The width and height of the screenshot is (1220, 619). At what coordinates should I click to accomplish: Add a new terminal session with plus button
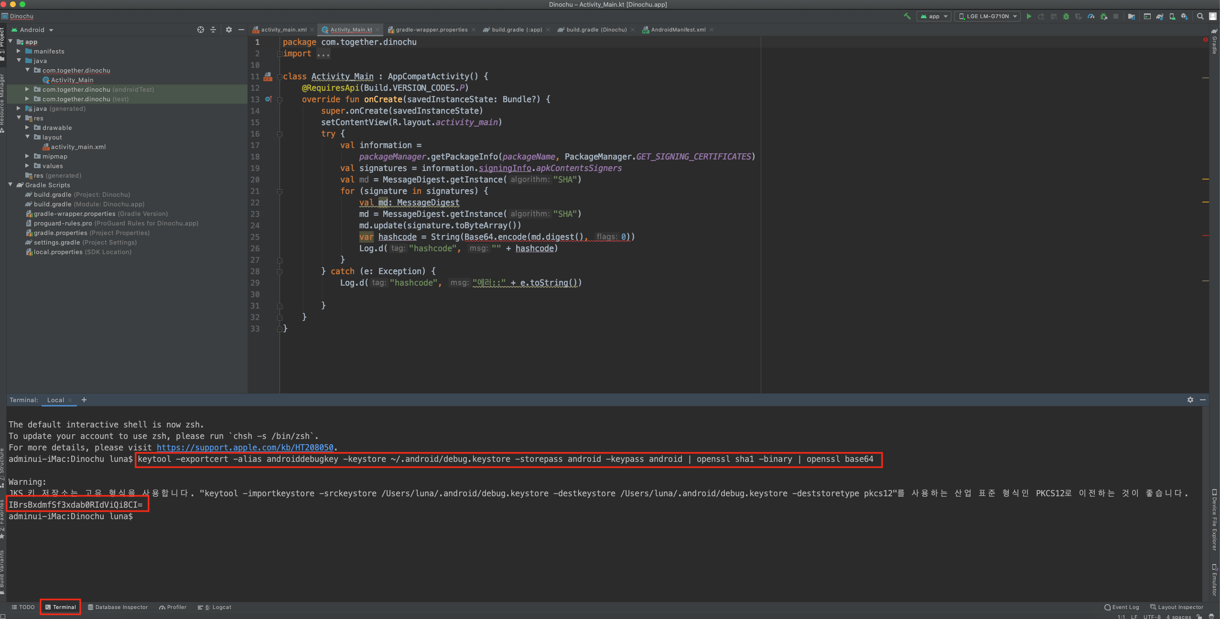point(84,400)
